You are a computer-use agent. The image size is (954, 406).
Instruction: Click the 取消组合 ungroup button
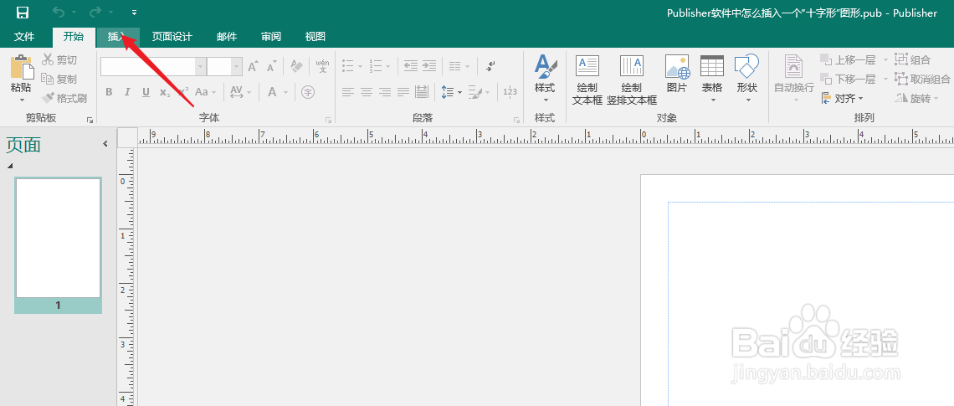[x=922, y=80]
